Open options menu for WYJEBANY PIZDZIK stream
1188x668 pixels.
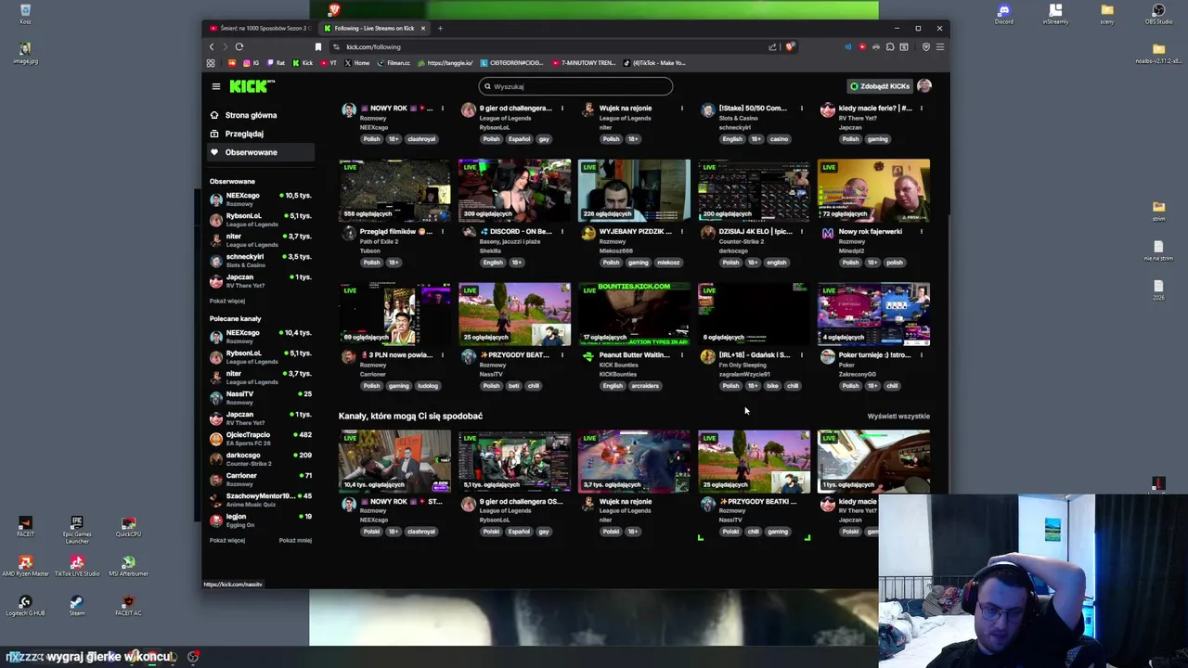[681, 232]
